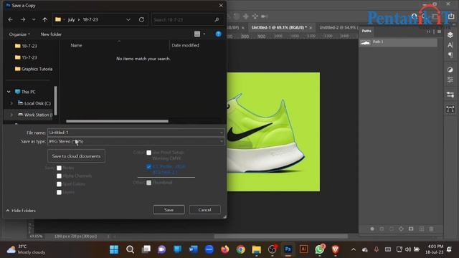Click New folder button
This screenshot has width=459, height=258.
51,34
